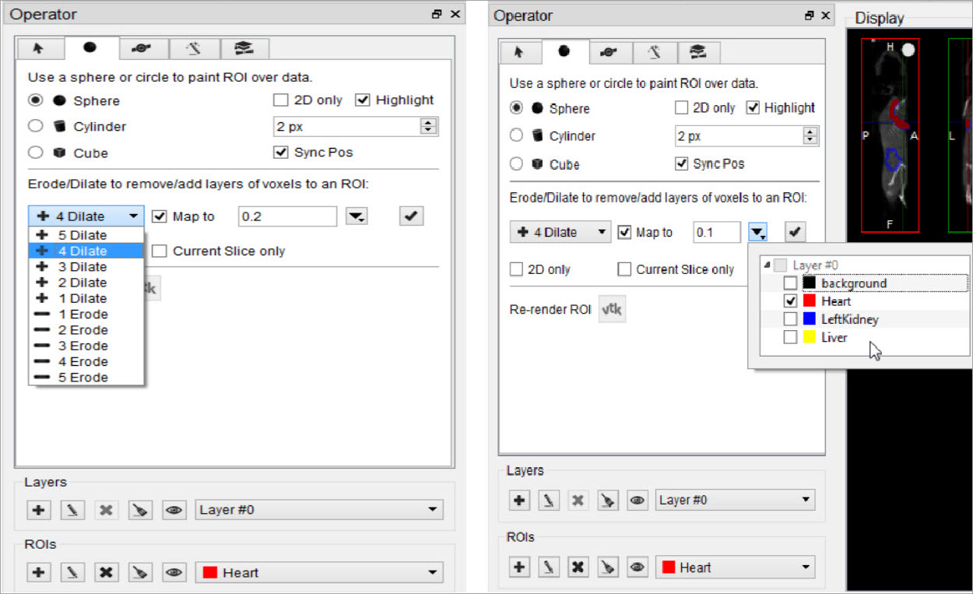
Task: Click the ROI eraser icon in left ROIs row
Action: (140, 572)
